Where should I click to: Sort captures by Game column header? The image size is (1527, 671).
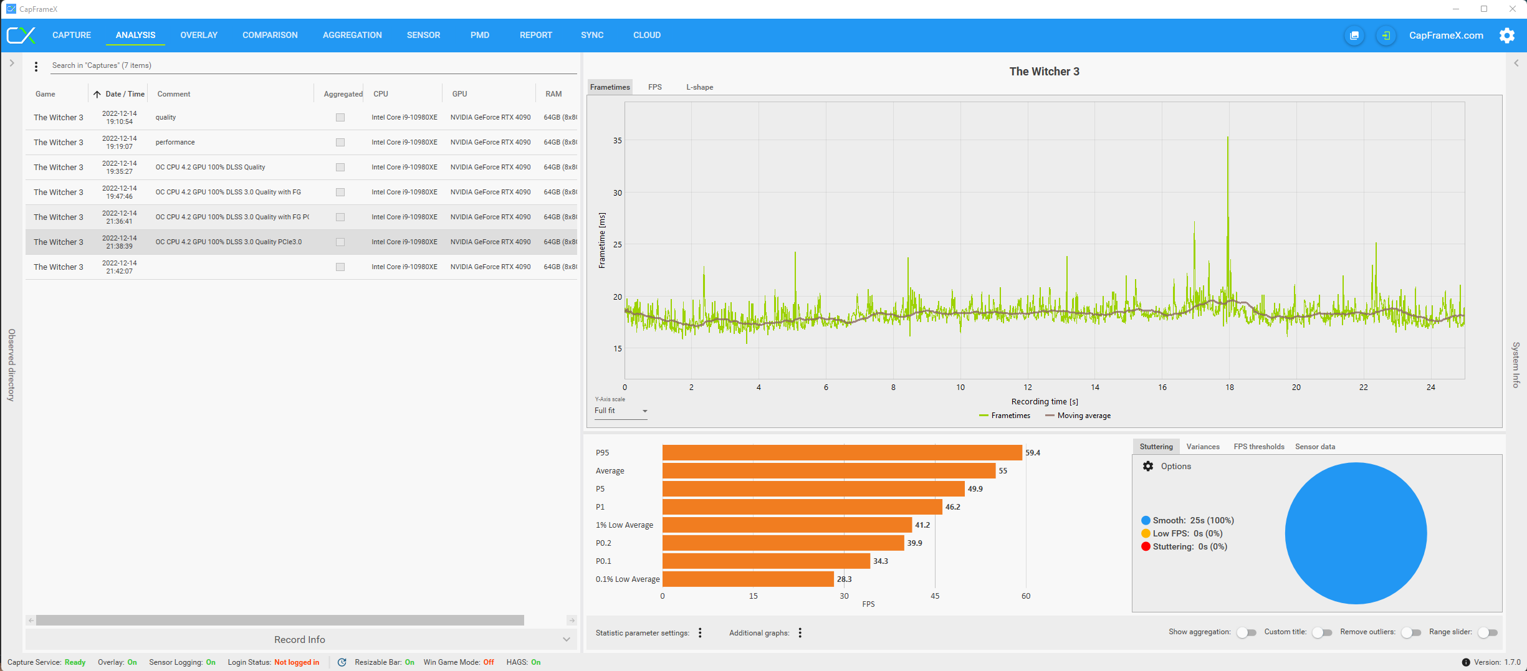point(45,94)
